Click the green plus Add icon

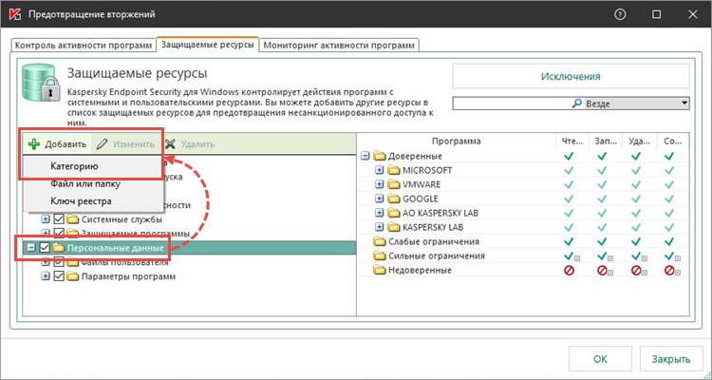click(34, 144)
